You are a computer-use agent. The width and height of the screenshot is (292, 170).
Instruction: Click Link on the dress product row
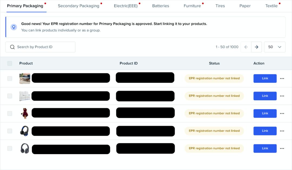(x=265, y=113)
